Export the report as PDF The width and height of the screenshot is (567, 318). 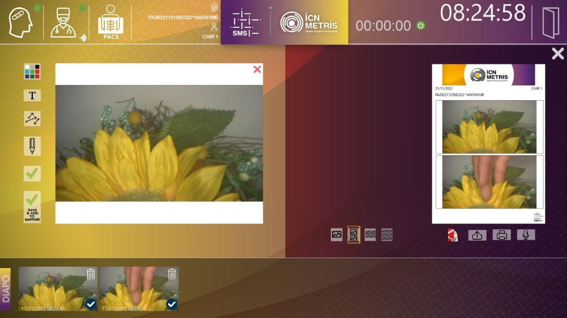[x=452, y=235]
